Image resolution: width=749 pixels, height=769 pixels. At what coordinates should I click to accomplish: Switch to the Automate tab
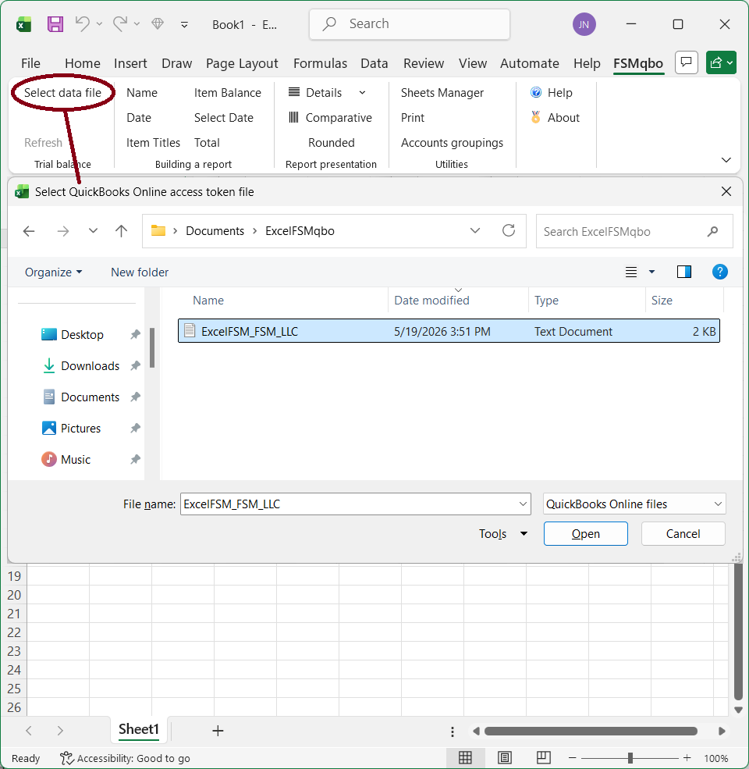(x=530, y=63)
